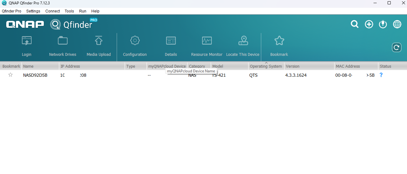Click version 4.3.3.1624 cell
The height and width of the screenshot is (174, 407).
point(296,75)
